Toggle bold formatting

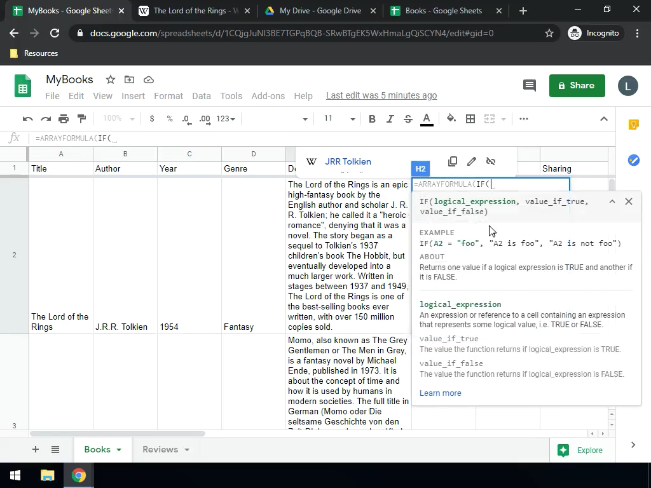pos(372,119)
